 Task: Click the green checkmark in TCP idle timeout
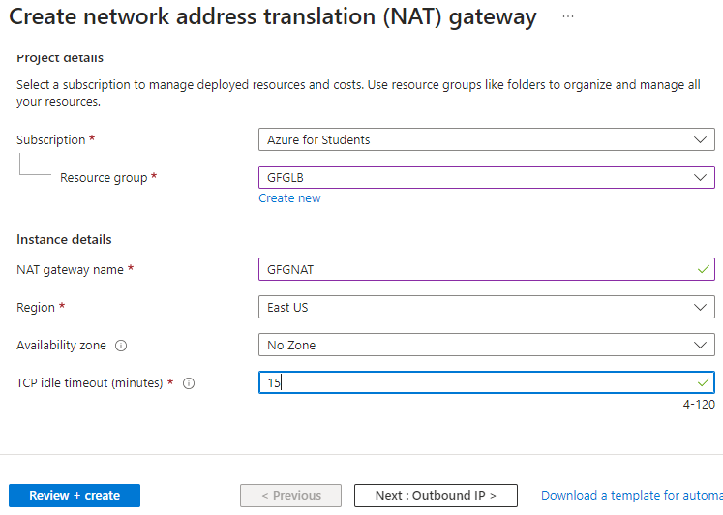[x=703, y=383]
